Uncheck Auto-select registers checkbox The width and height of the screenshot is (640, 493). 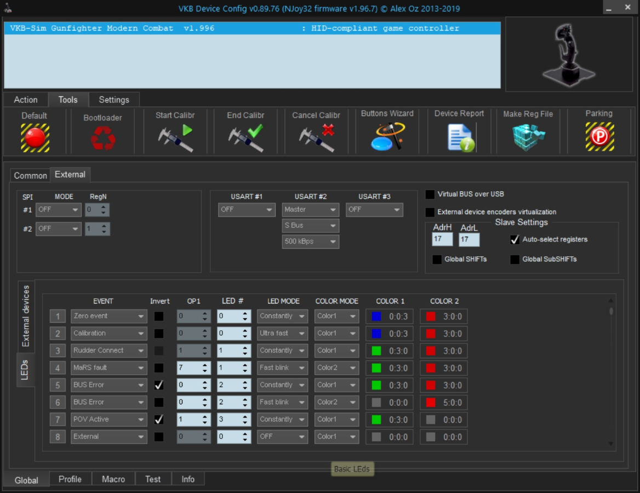(x=515, y=240)
